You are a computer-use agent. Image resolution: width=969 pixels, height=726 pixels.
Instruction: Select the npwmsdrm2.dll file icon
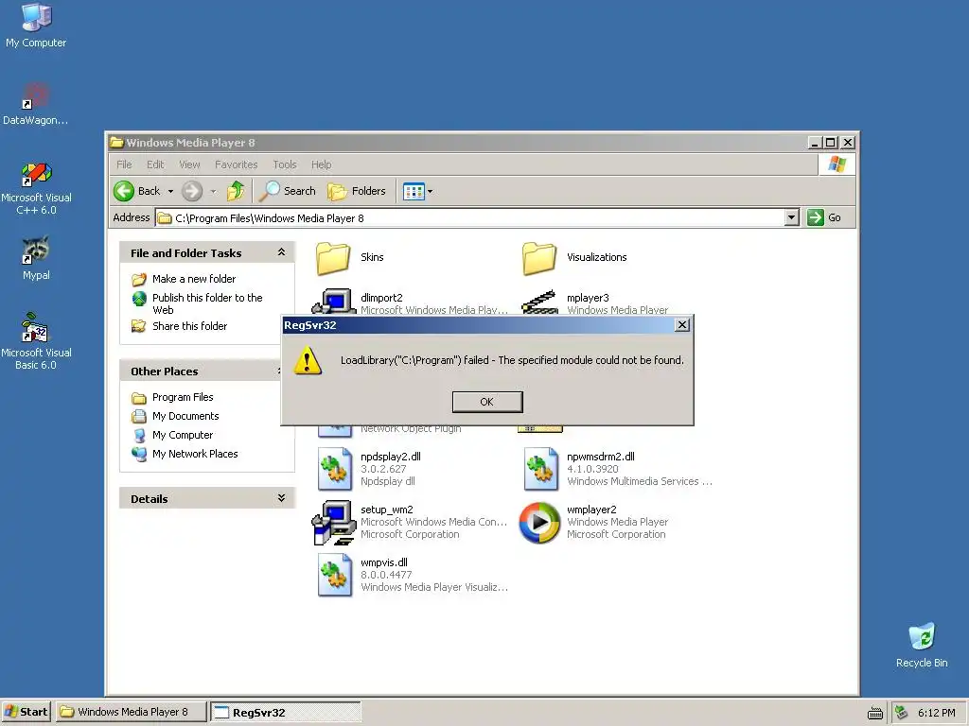540,469
